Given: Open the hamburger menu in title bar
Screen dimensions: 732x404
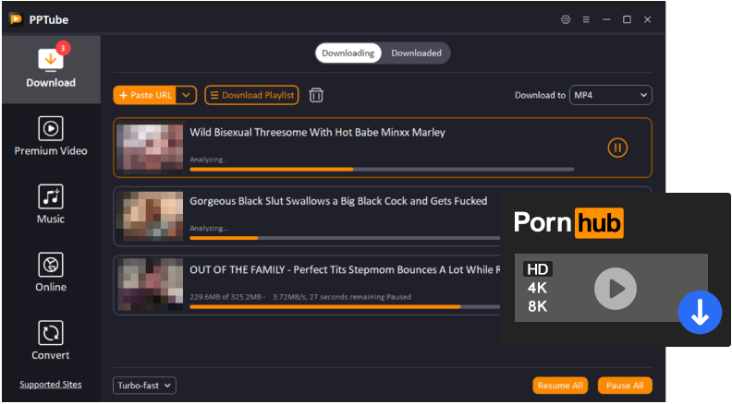Looking at the screenshot, I should point(586,19).
